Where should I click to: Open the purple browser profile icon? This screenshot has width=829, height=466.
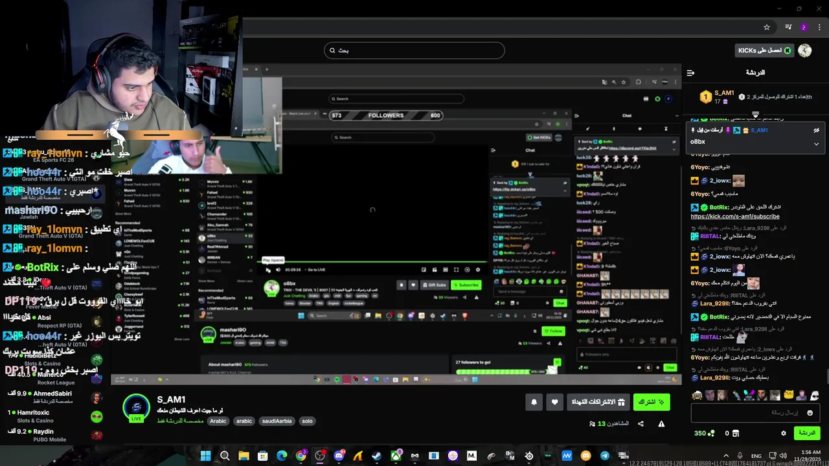pyautogui.click(x=804, y=27)
